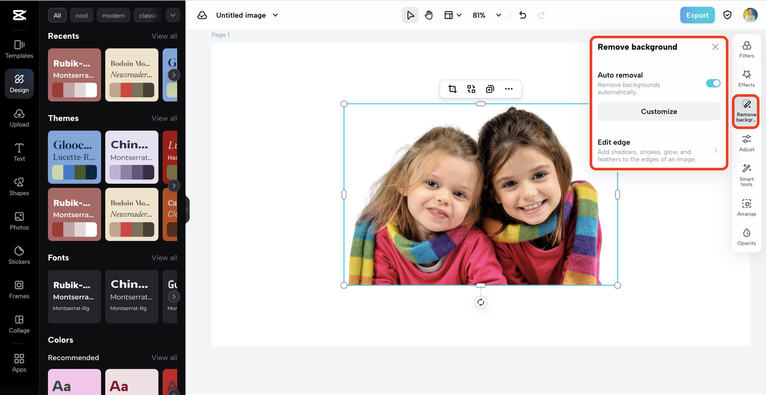Click the undo arrow

tap(522, 16)
